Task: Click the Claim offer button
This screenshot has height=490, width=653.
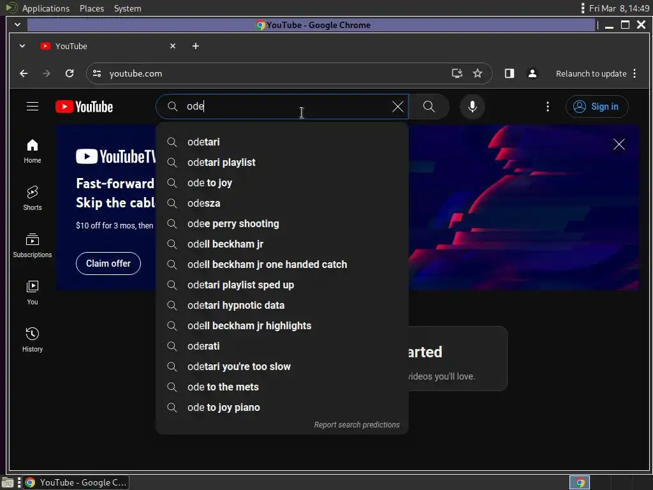Action: coord(108,264)
